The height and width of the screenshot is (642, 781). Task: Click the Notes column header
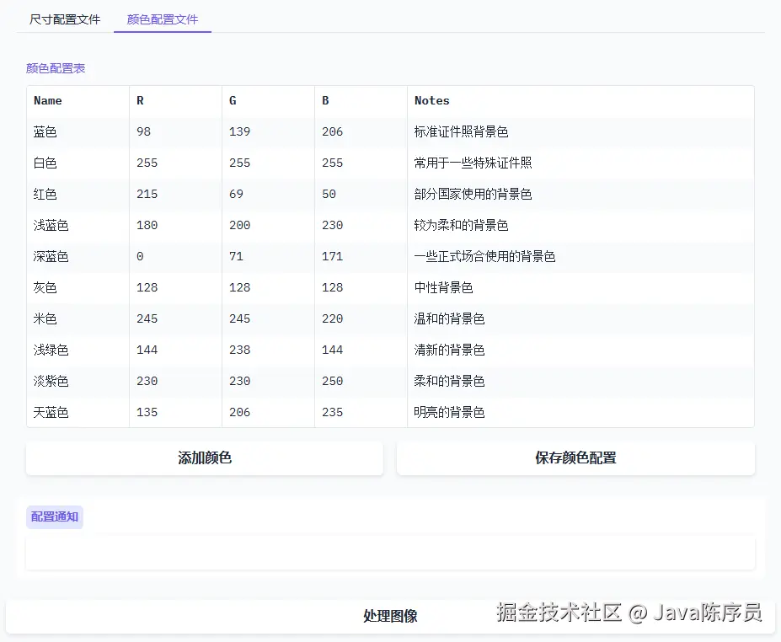click(580, 100)
